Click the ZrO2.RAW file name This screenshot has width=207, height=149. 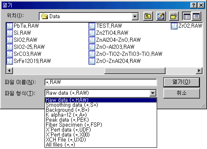coord(190,26)
